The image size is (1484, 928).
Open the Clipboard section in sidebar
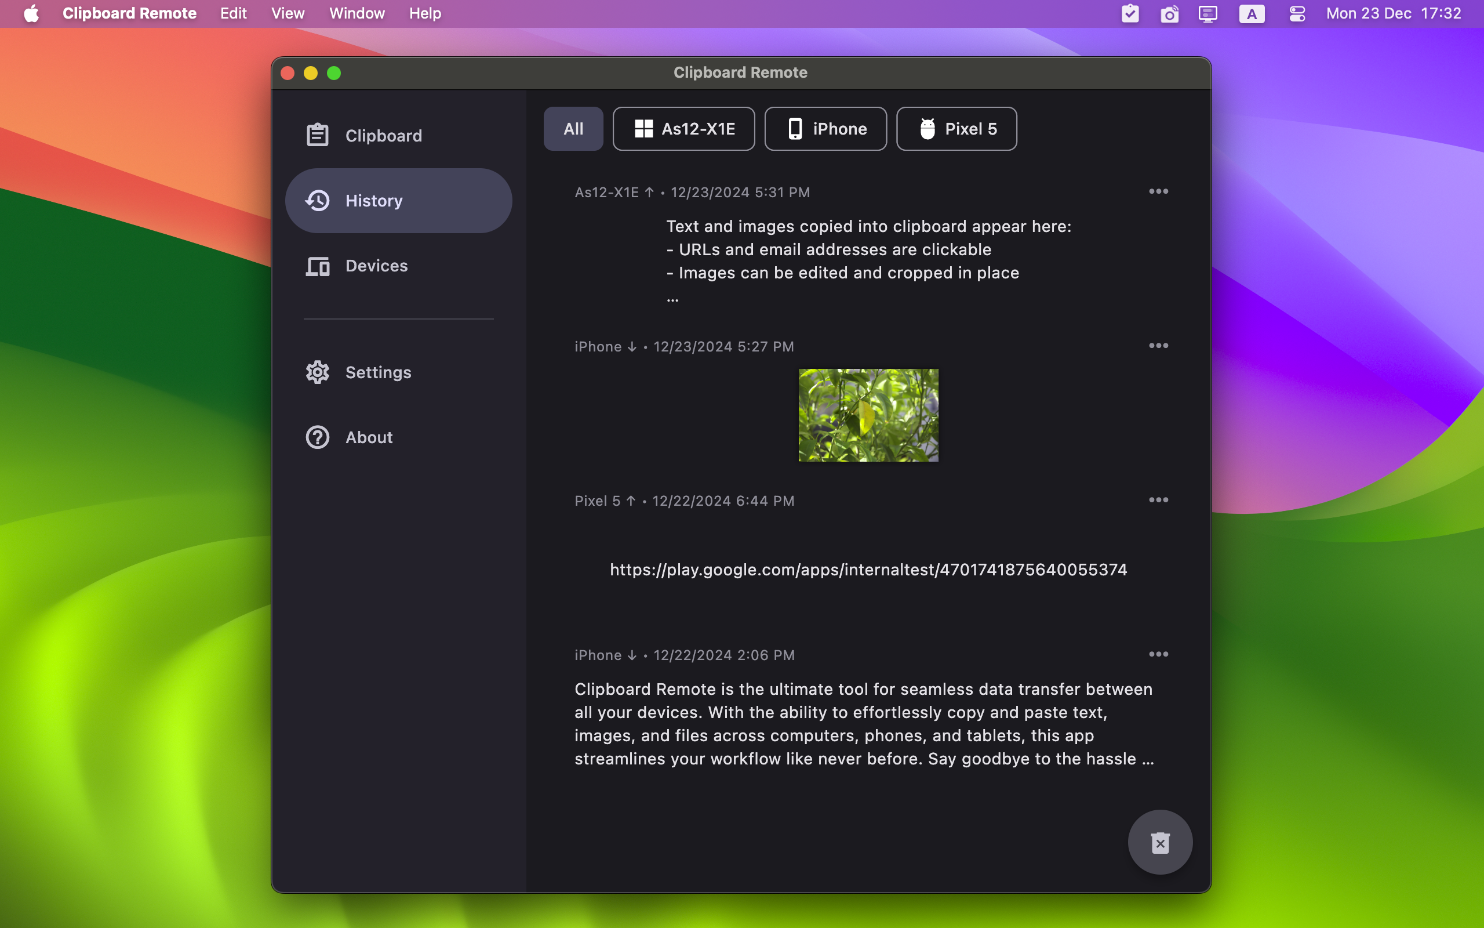[x=399, y=135]
